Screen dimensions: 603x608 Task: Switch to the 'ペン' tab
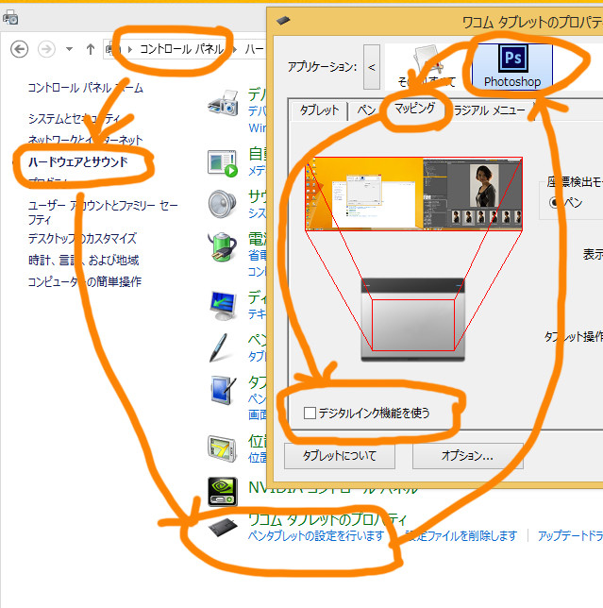(366, 110)
